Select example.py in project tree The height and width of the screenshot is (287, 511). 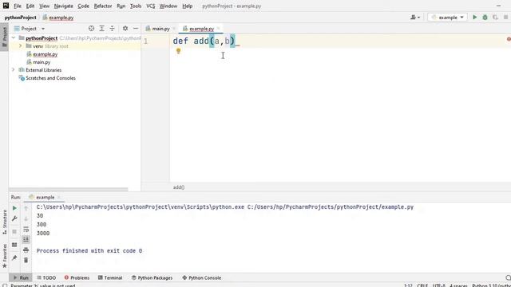tap(45, 54)
